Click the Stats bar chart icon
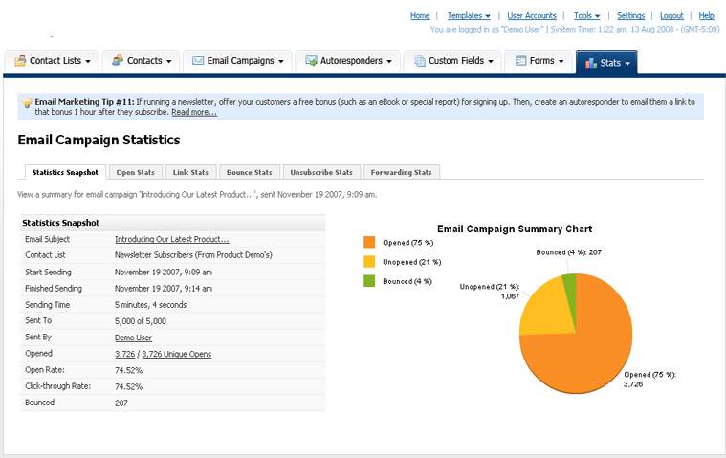The height and width of the screenshot is (458, 726). [x=591, y=63]
